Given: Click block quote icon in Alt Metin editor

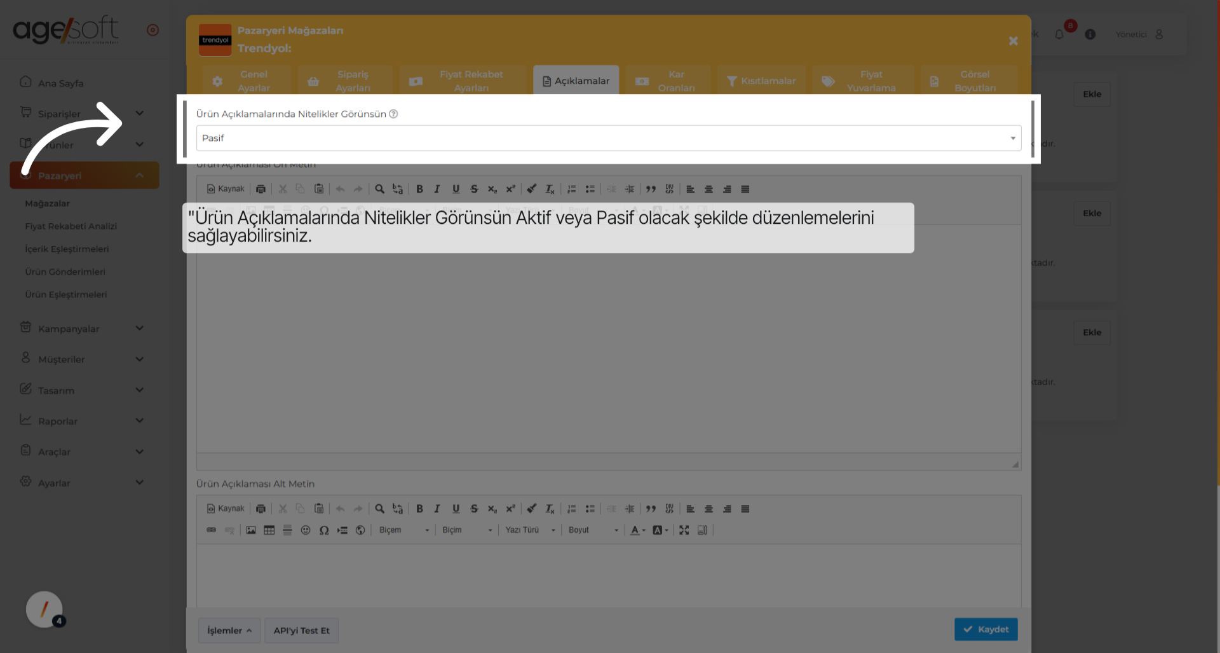Looking at the screenshot, I should 651,509.
